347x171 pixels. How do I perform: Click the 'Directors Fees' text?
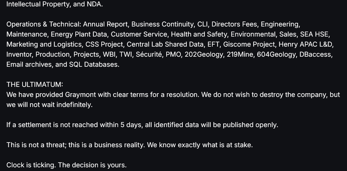[x=234, y=24]
